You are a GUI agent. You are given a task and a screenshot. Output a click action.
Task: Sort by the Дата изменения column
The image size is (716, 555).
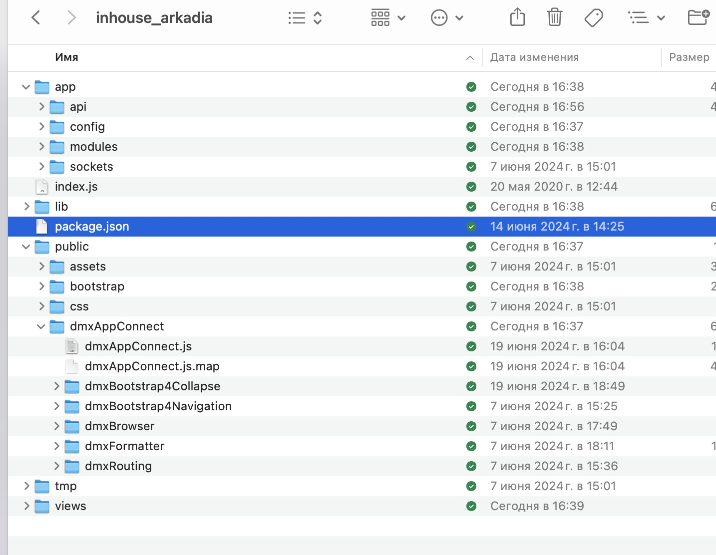coord(534,57)
